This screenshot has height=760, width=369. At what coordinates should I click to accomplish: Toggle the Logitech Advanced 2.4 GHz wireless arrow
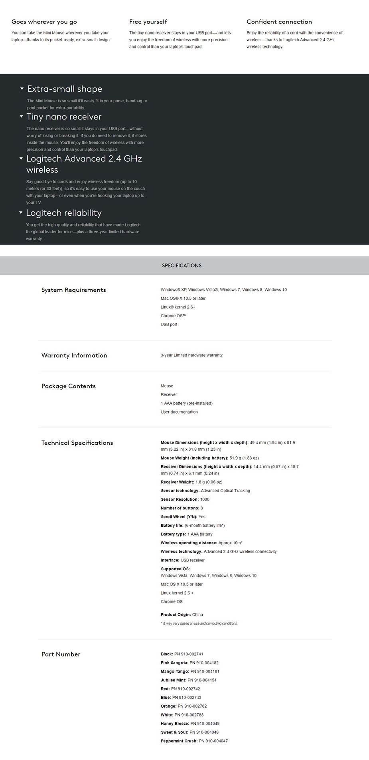pos(21,159)
